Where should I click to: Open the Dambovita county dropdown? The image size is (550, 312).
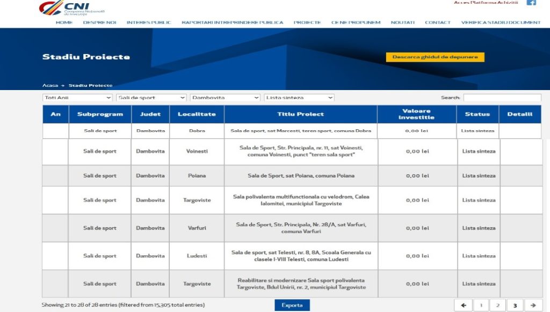pos(225,98)
